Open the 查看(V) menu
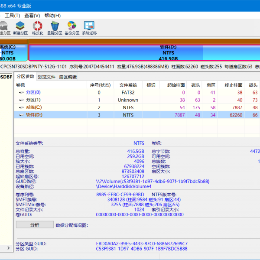This screenshot has height=260, width=260. [x=32, y=16]
